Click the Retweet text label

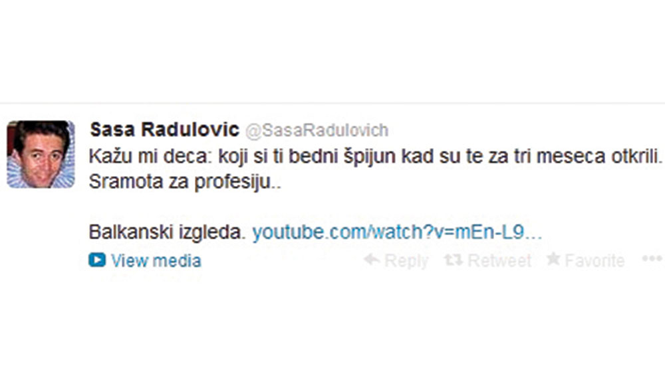tap(499, 260)
